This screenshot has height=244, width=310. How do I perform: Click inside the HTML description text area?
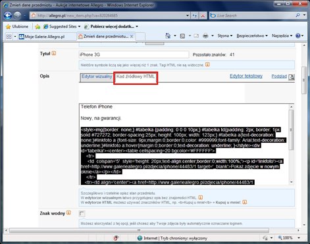[184, 144]
